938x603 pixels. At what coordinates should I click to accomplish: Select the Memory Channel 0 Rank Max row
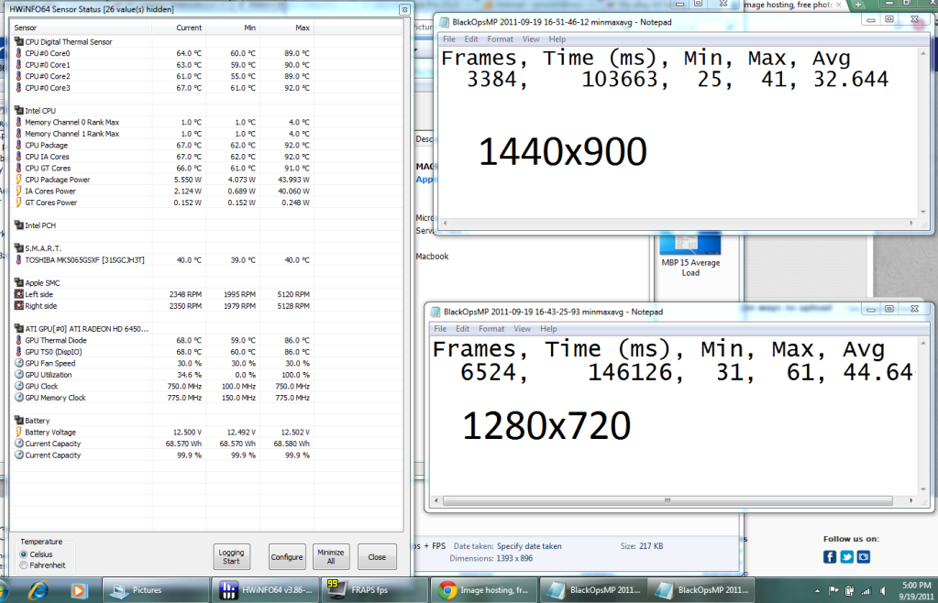coord(162,122)
